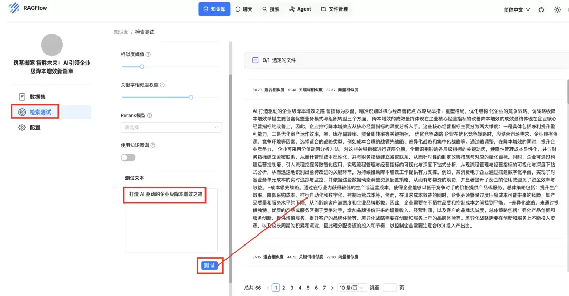Click the 测试 button
The height and width of the screenshot is (296, 569).
[209, 266]
